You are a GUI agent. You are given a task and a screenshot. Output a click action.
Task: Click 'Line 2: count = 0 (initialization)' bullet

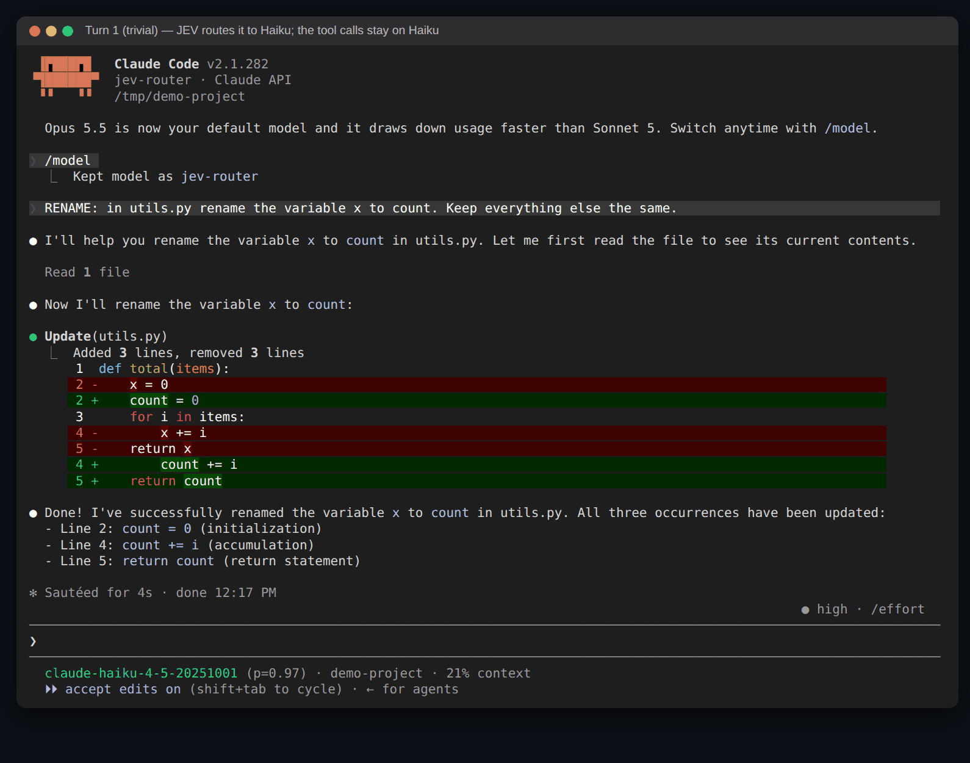184,529
